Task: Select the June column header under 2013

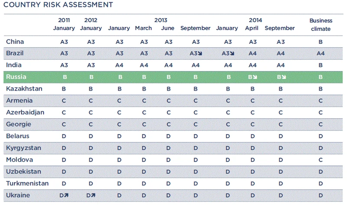Action: (167, 28)
